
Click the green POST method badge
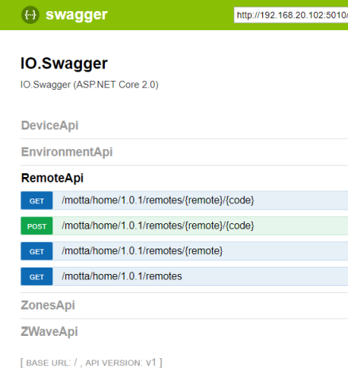point(37,226)
